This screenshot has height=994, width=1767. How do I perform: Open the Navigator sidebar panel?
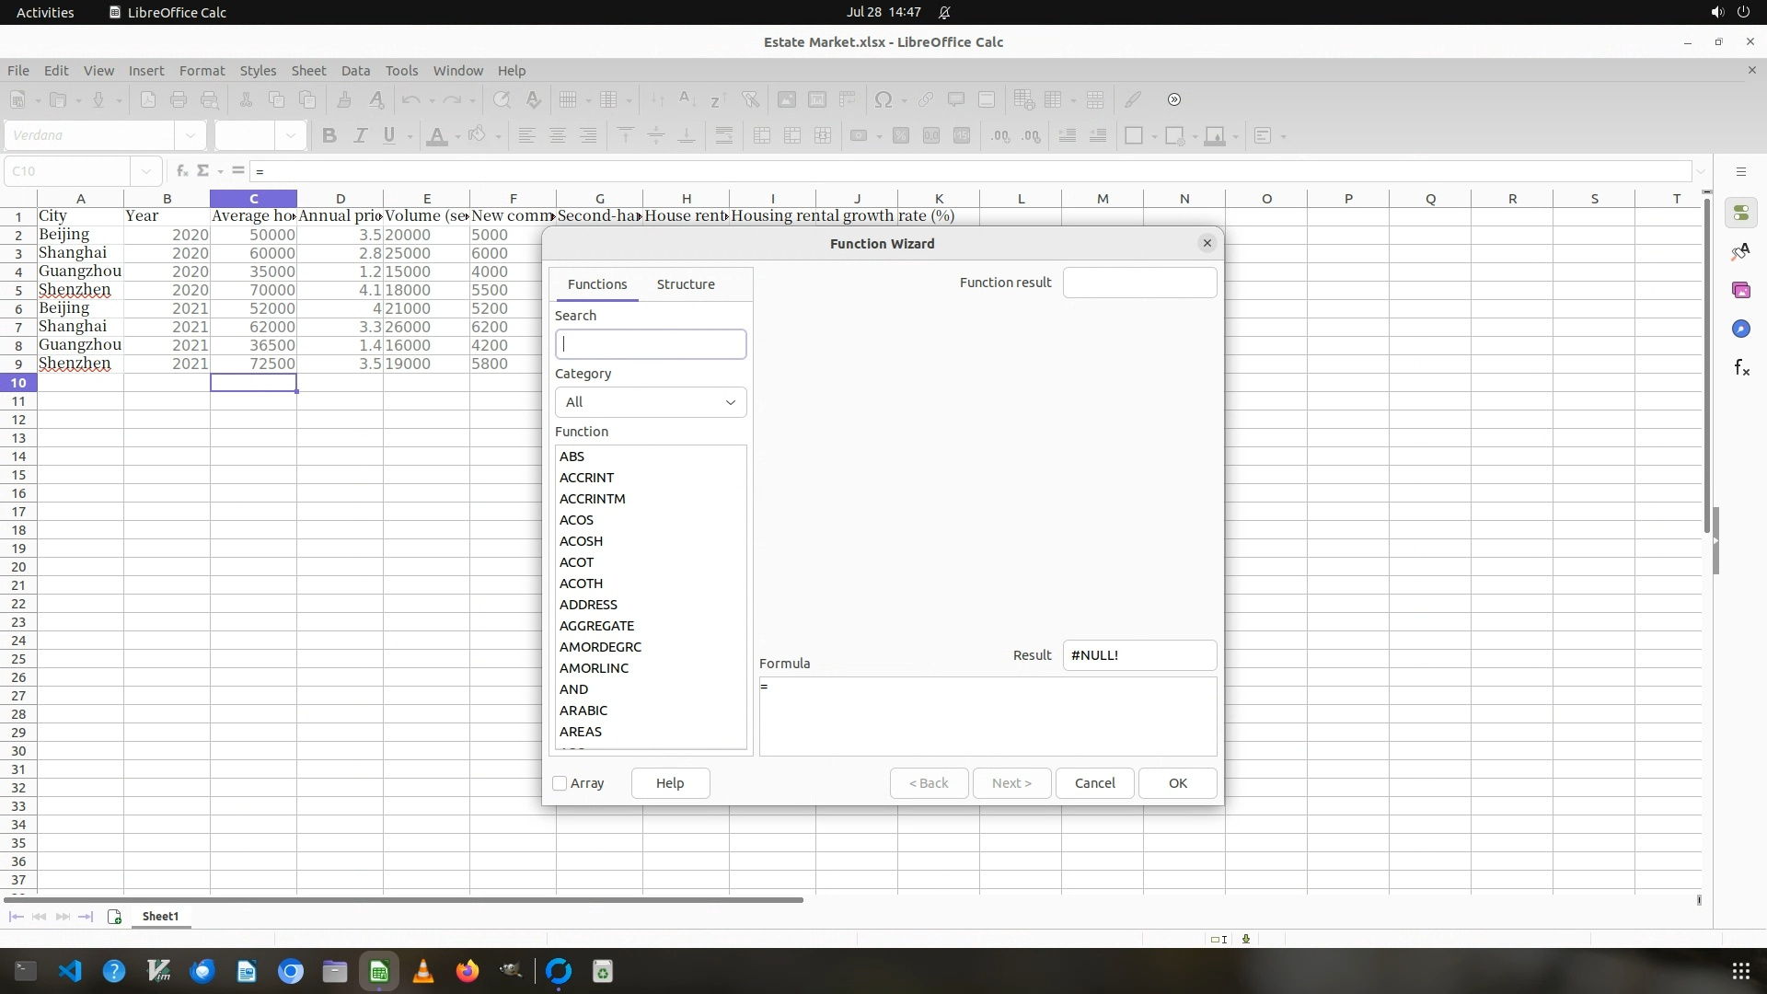(1740, 329)
